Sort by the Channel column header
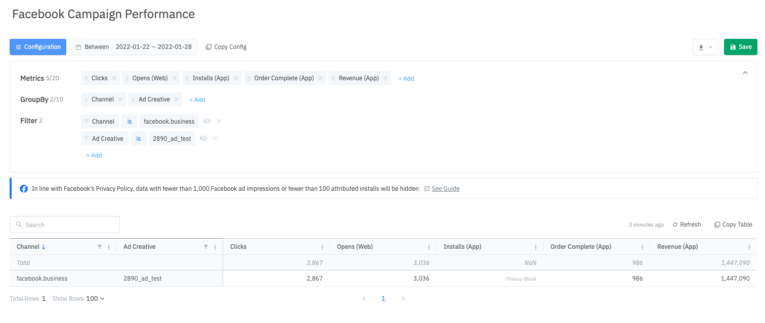Image resolution: width=765 pixels, height=323 pixels. 31,247
